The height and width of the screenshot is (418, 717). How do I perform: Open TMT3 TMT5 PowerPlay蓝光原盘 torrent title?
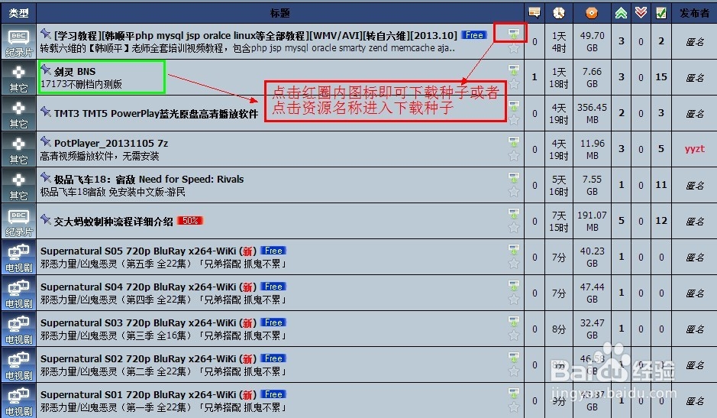(156, 114)
